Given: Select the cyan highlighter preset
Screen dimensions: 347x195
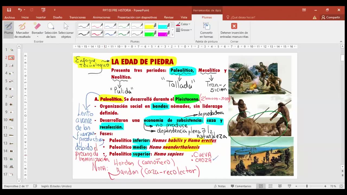Looking at the screenshot, I should 164,26.
